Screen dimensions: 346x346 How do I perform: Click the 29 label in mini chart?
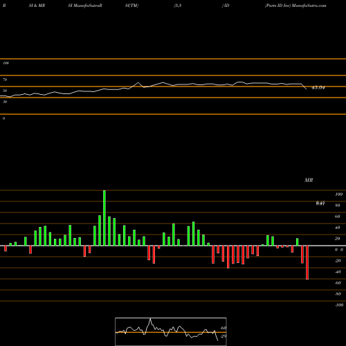point(224,336)
